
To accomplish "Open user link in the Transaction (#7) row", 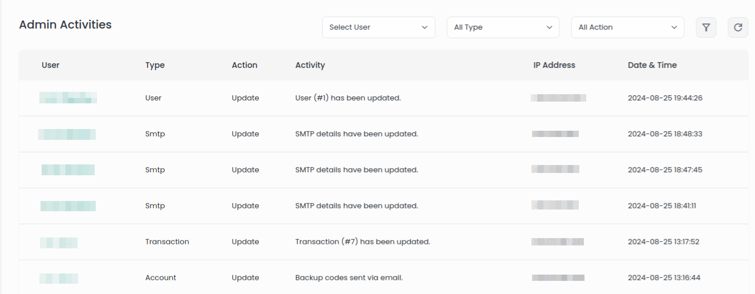I will coord(59,242).
